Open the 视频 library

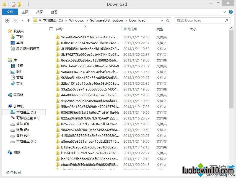coord(20,66)
